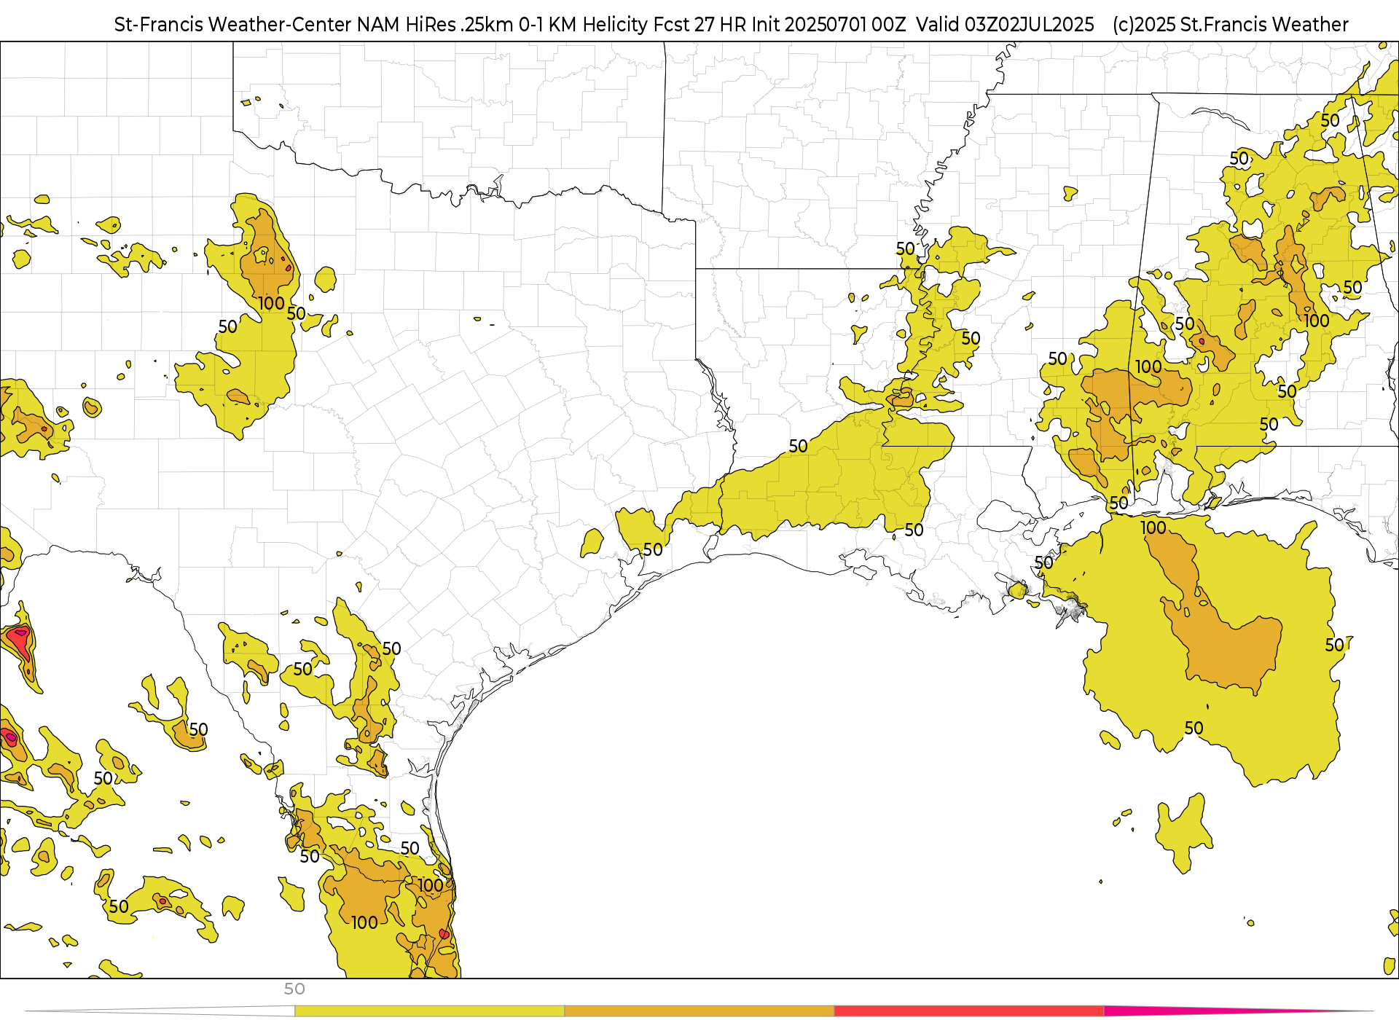The image size is (1399, 1020).
Task: Click "St-Francis Weather-Center" in the map title
Action: (x=232, y=25)
